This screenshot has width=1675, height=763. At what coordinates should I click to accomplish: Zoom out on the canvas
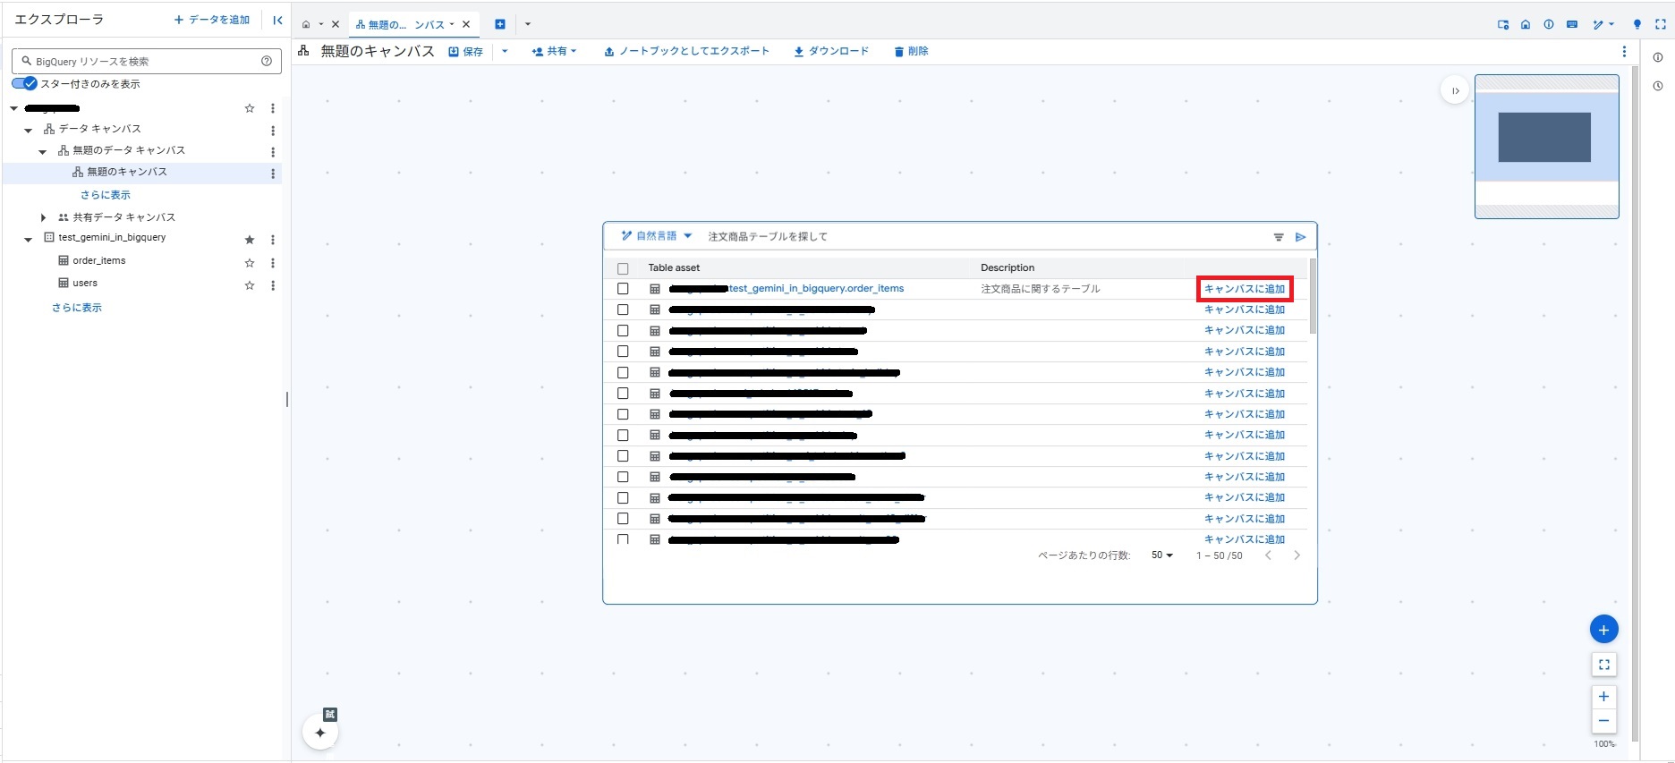1603,721
